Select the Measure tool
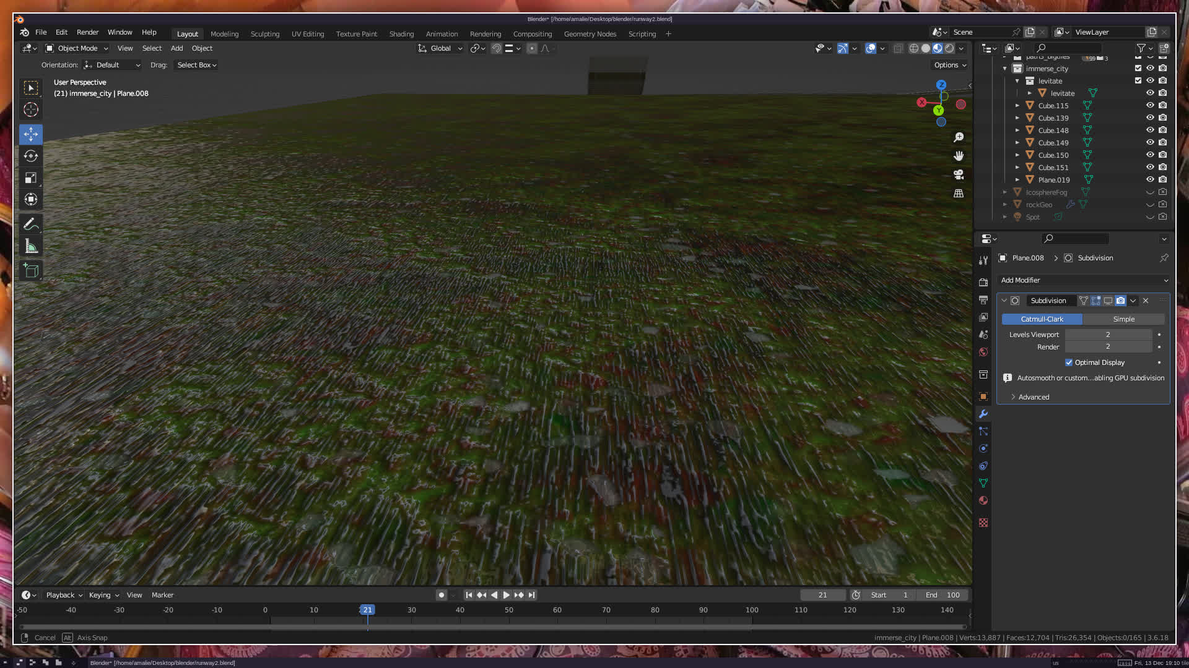Viewport: 1189px width, 668px height. tap(31, 247)
